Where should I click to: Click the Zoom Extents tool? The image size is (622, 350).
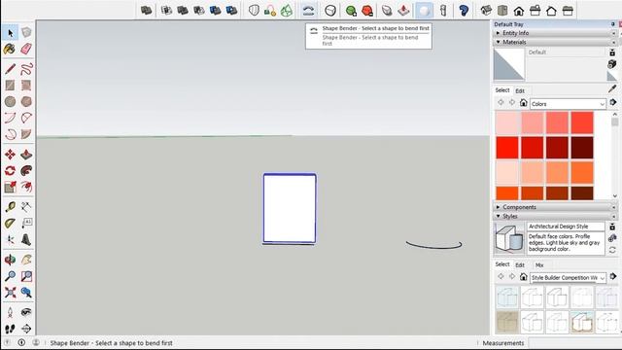coord(10,293)
